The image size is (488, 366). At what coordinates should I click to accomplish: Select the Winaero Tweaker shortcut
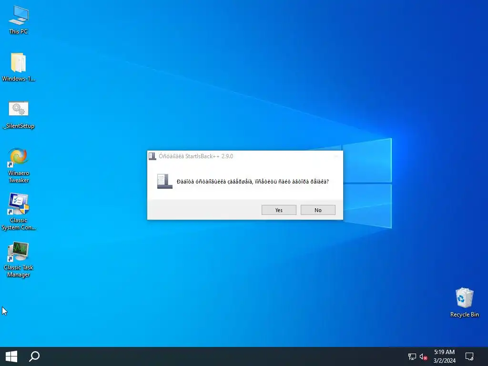click(x=19, y=165)
